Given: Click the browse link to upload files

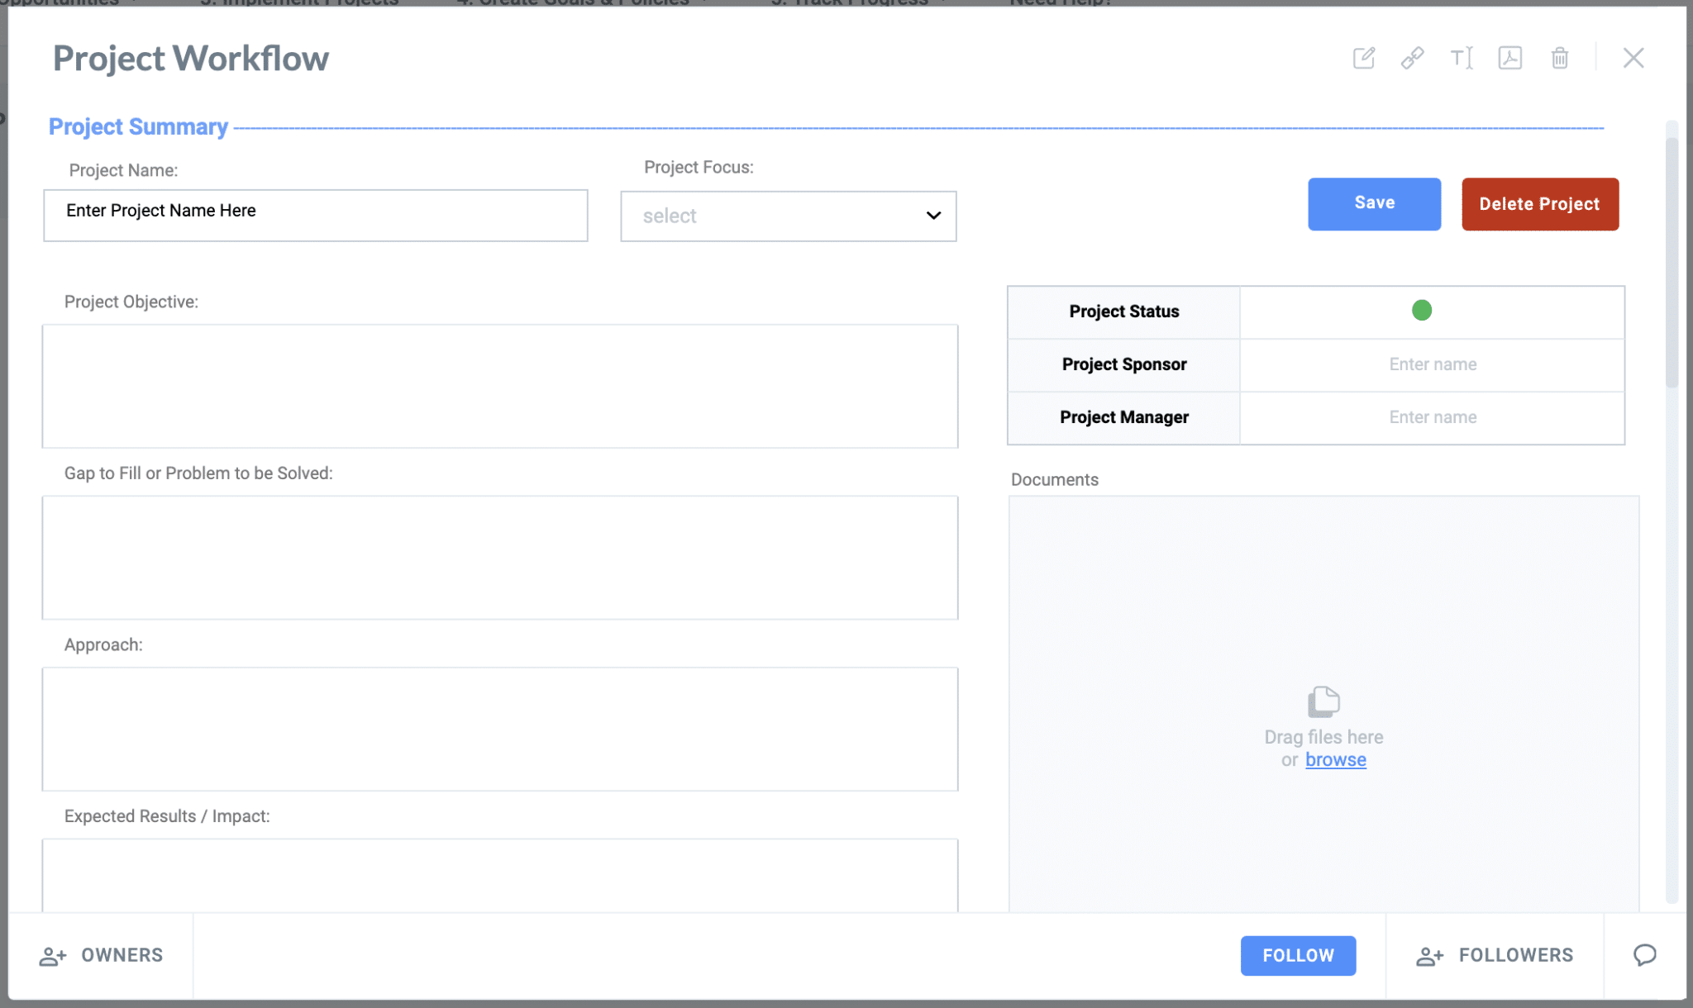Looking at the screenshot, I should (x=1335, y=760).
